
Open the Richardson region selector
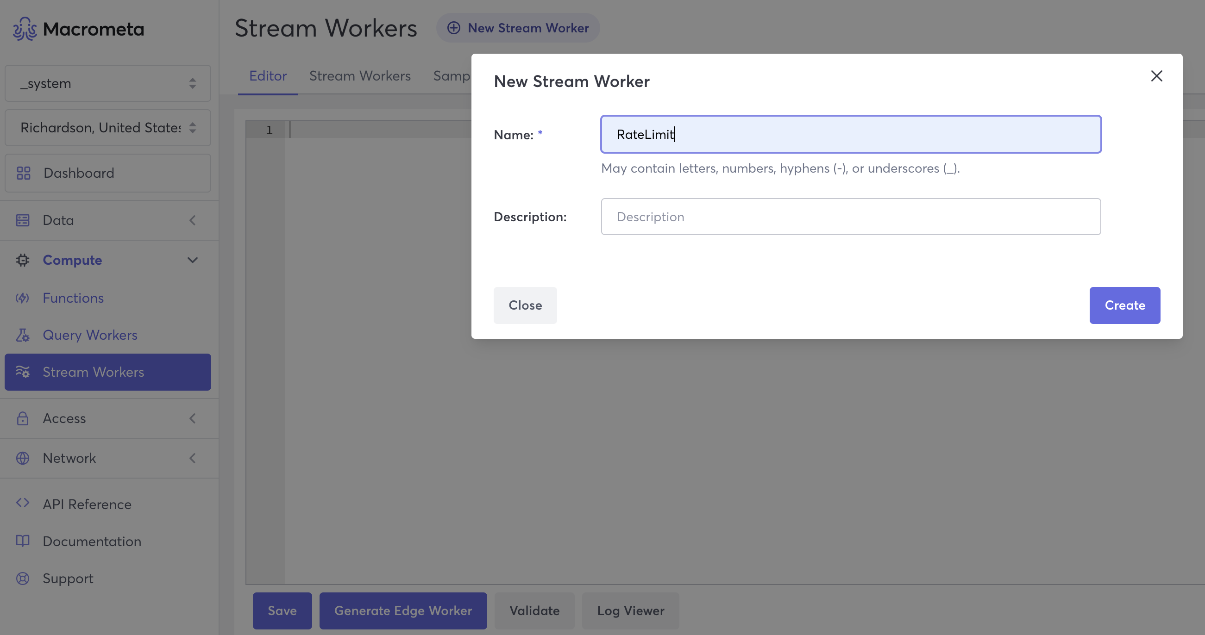pyautogui.click(x=107, y=128)
